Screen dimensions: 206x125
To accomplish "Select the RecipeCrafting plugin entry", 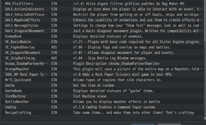I will click(x=103, y=113).
